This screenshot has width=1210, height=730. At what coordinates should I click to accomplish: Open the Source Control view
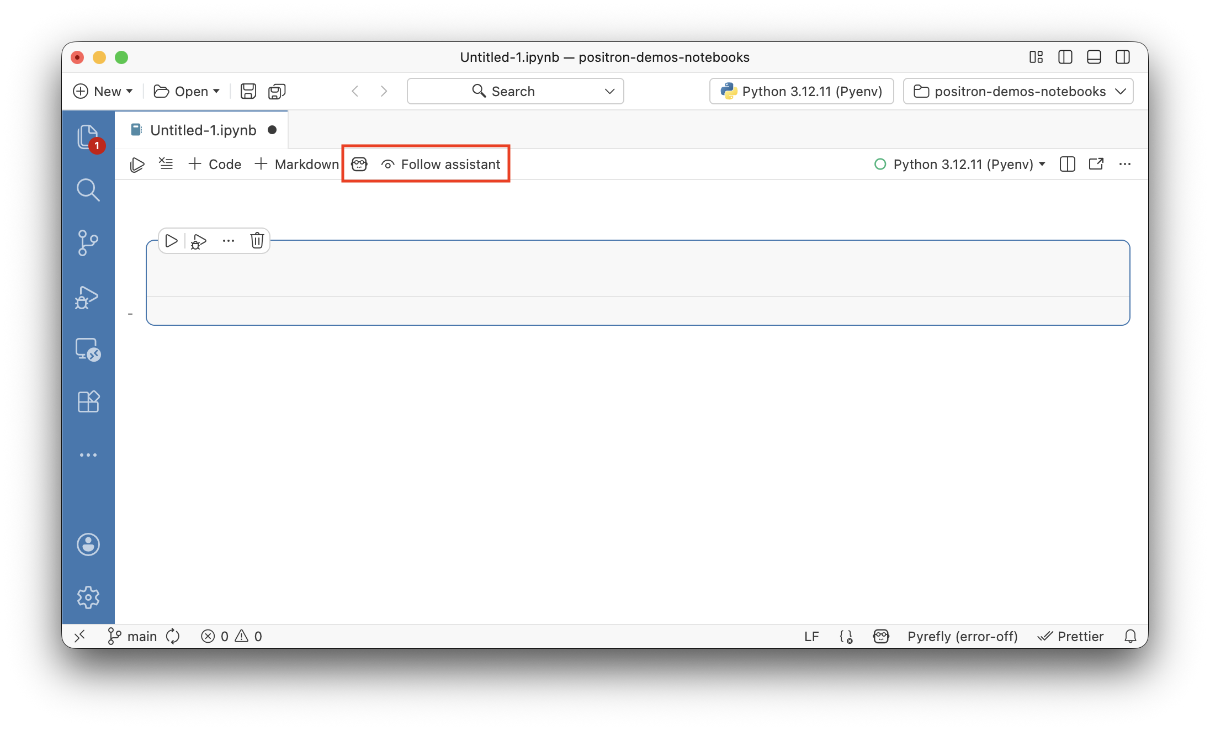point(88,243)
